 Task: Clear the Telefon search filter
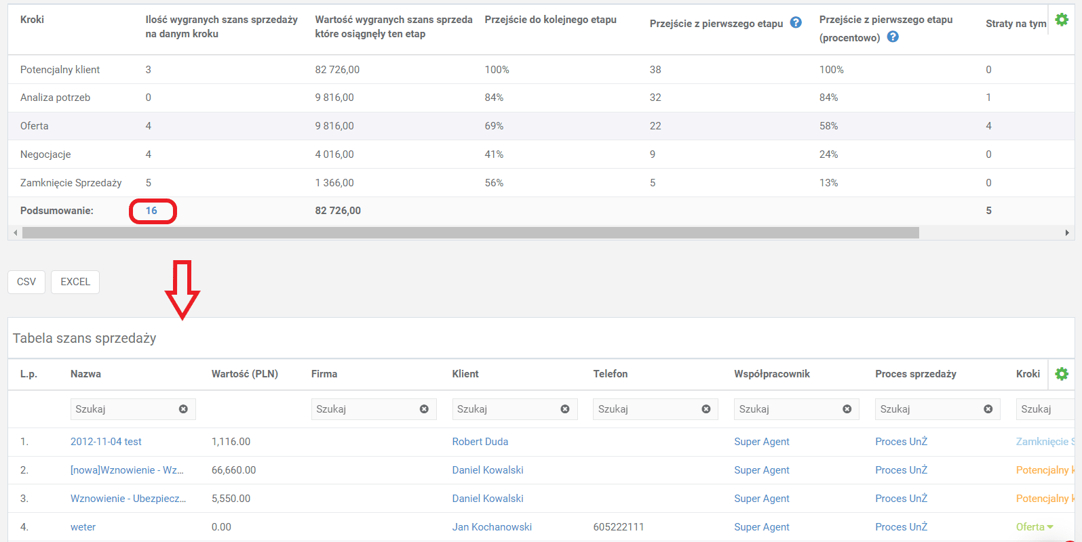pyautogui.click(x=706, y=409)
